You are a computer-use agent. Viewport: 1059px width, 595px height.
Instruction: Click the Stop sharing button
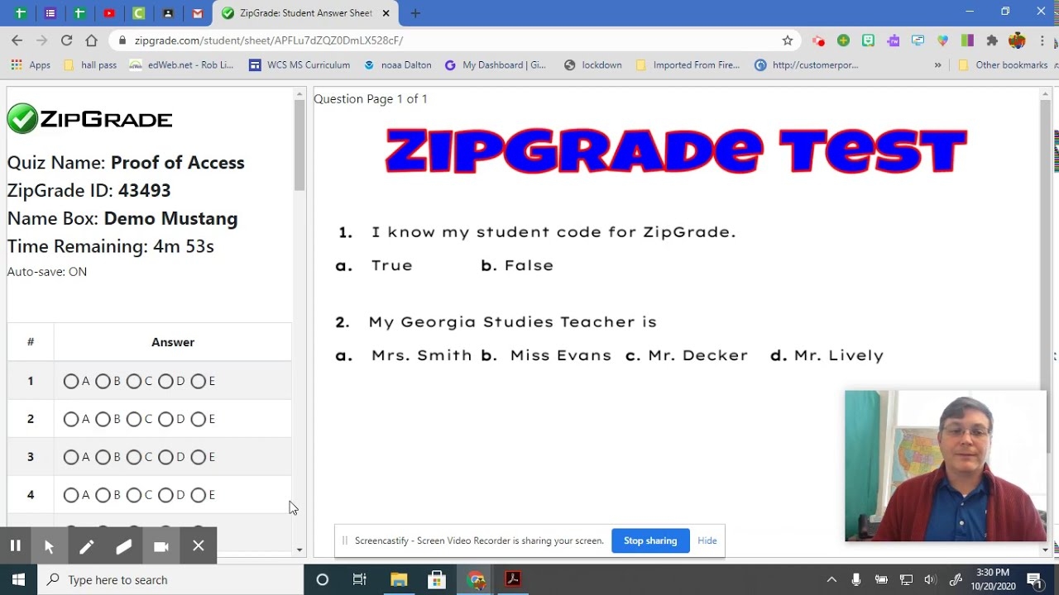(649, 540)
